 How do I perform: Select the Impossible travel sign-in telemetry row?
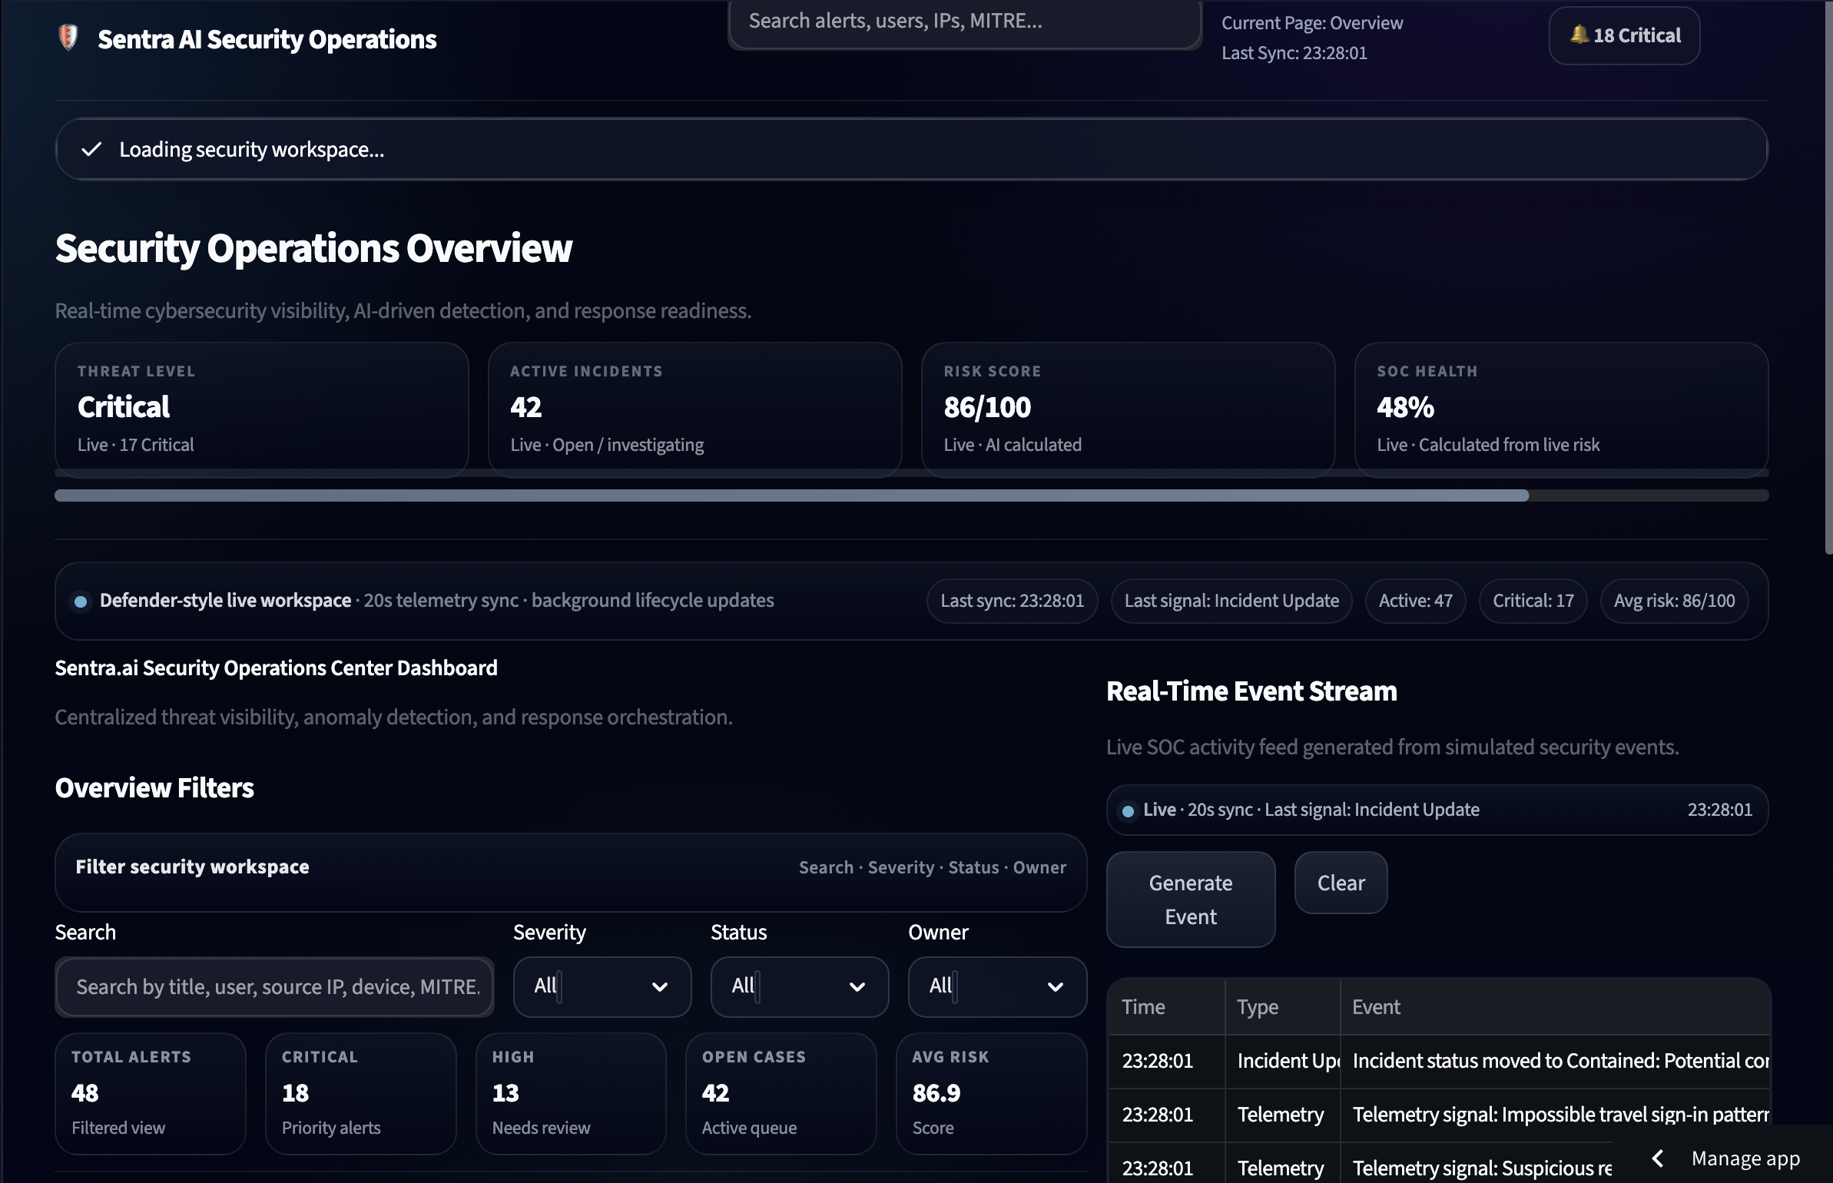click(x=1438, y=1115)
